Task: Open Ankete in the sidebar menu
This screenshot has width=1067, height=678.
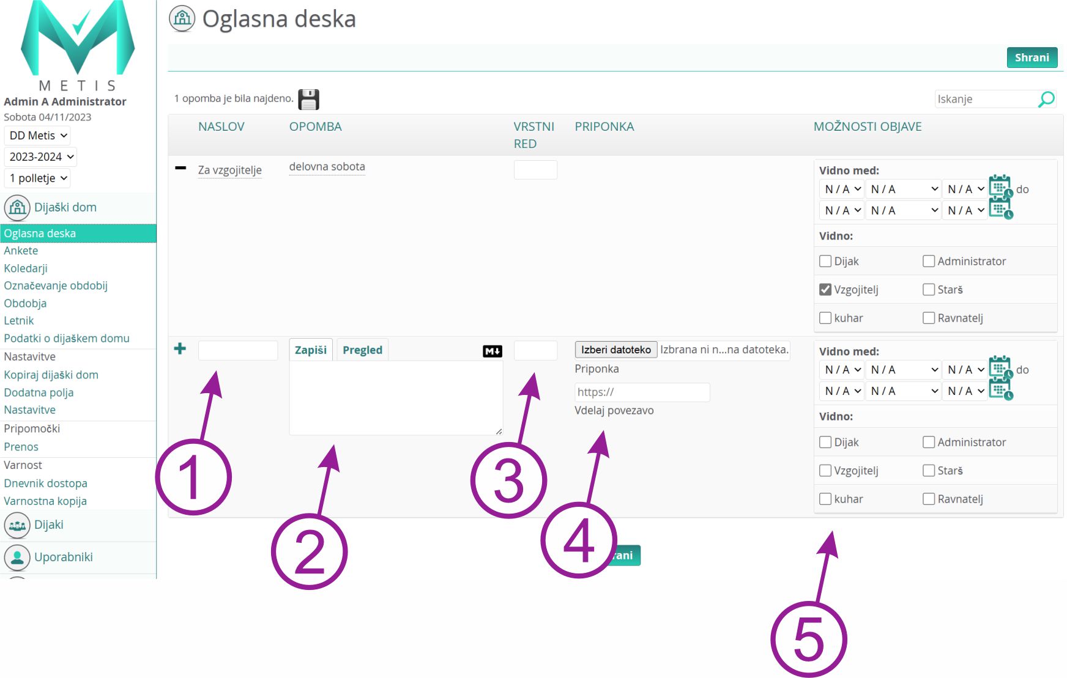Action: click(21, 251)
